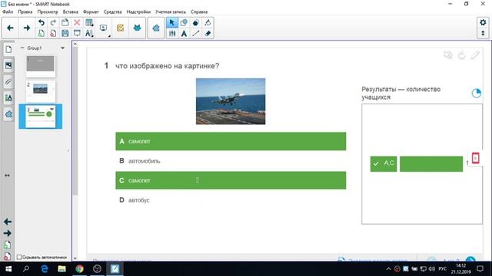Open the yellow response activity icon
This screenshot has width=492, height=276.
click(120, 28)
